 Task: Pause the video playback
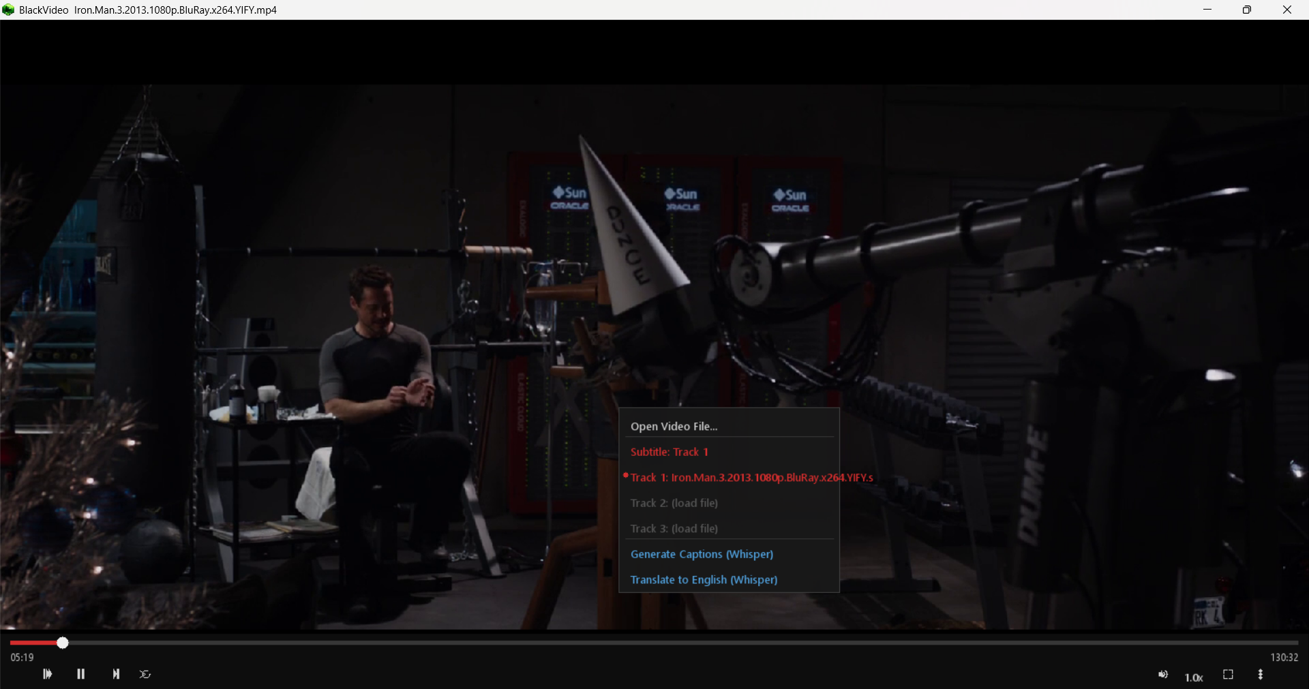81,674
